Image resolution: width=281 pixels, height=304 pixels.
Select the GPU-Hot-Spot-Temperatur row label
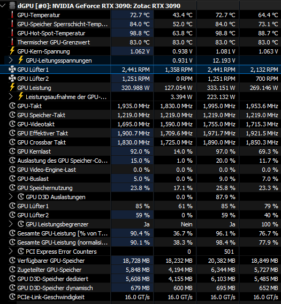coord(51,33)
